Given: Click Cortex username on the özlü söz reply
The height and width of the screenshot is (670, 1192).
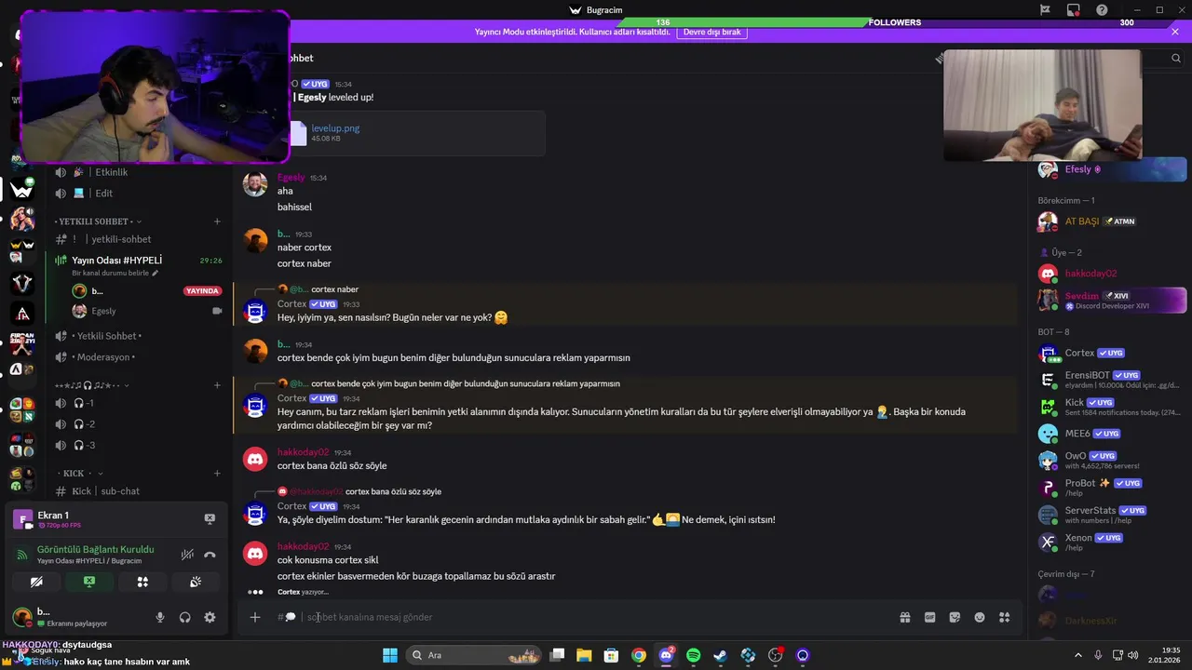Looking at the screenshot, I should pos(291,506).
